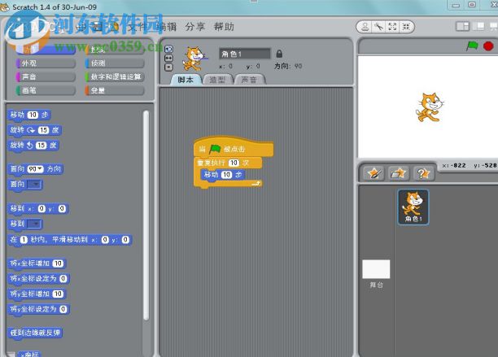Open the 编辑 menu
Image resolution: width=498 pixels, height=357 pixels.
[x=166, y=27]
